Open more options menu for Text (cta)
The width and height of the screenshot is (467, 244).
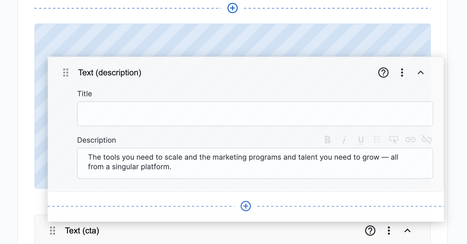pyautogui.click(x=389, y=231)
